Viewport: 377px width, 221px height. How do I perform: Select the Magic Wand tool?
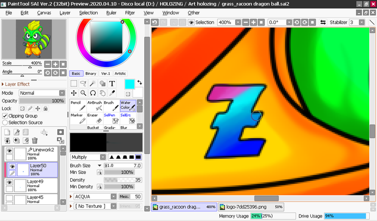click(93, 83)
